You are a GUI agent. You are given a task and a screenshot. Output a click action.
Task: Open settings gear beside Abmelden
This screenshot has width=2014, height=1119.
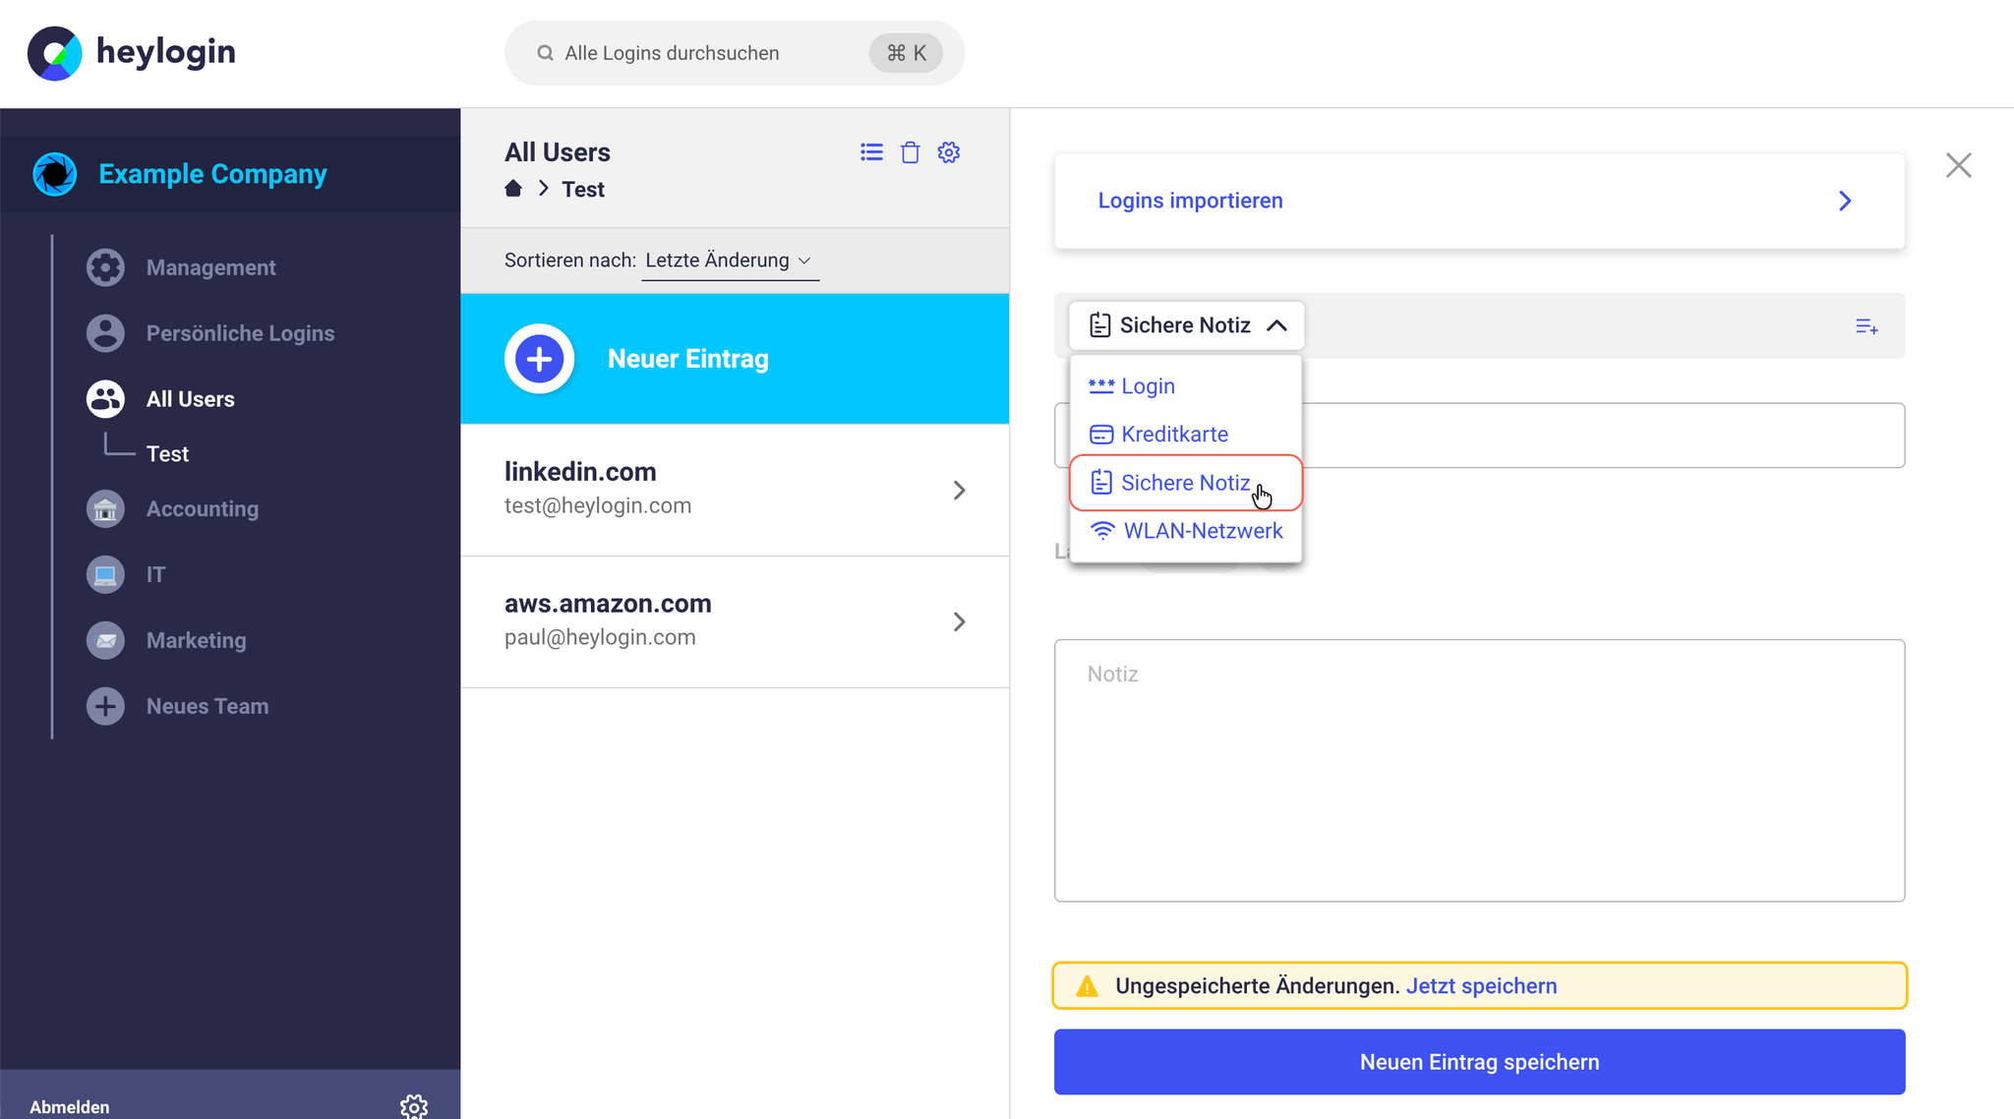pos(414,1107)
